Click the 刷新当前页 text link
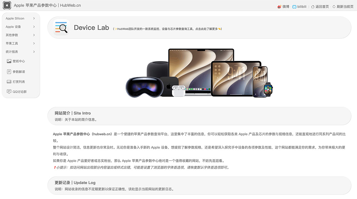The height and width of the screenshot is (199, 357). click(x=345, y=7)
